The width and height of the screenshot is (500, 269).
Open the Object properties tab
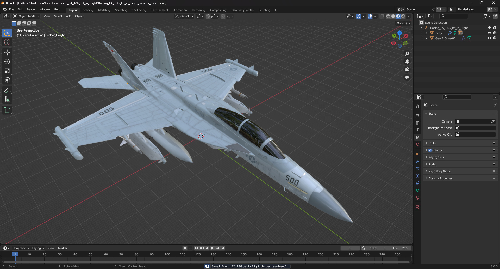coord(417,154)
